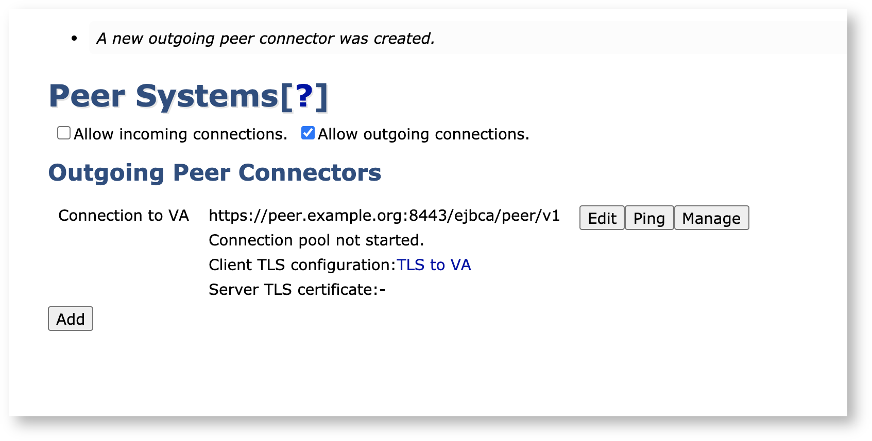
Task: Click the 'Client TLS configuration:' label
Action: coord(302,265)
